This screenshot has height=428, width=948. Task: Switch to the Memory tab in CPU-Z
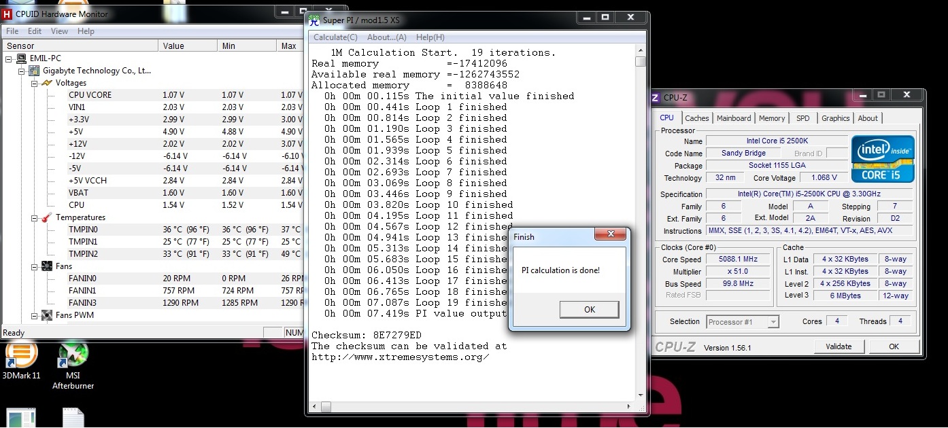click(x=772, y=118)
